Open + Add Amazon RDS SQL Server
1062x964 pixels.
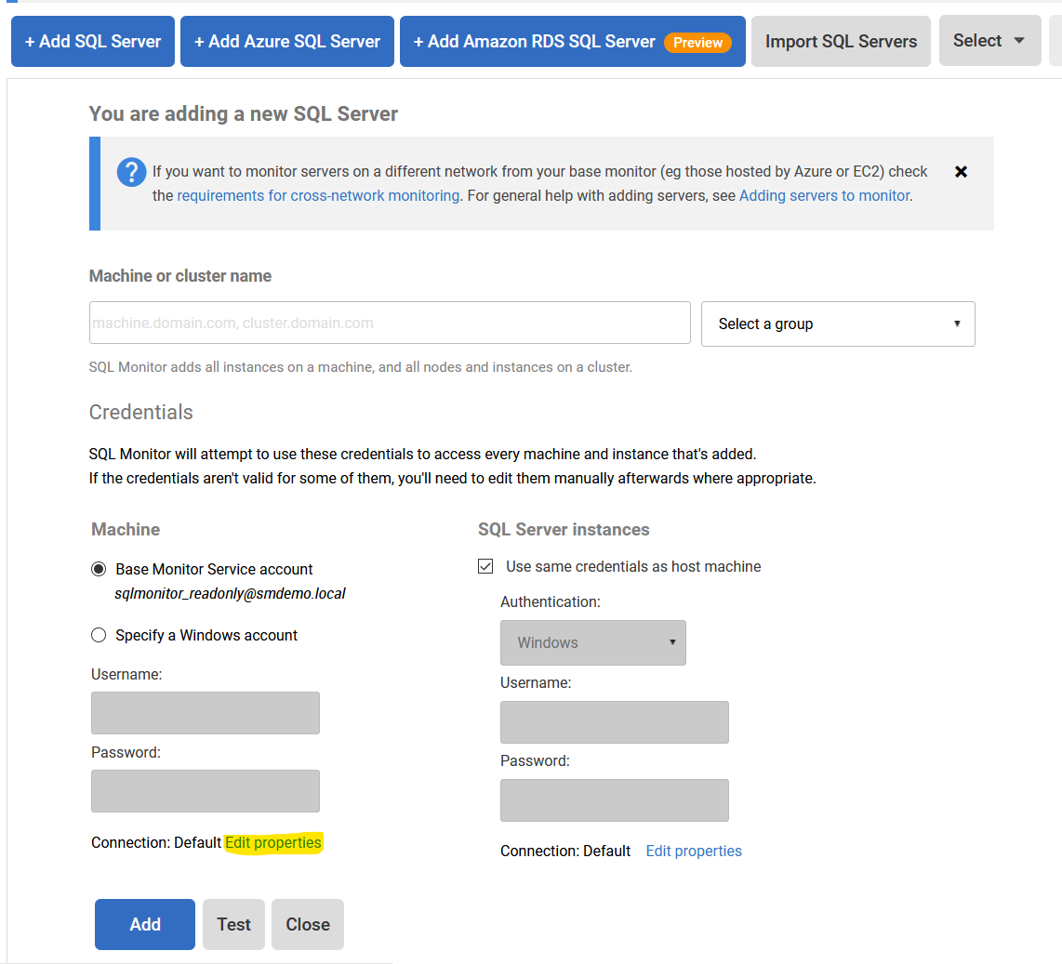pos(534,42)
